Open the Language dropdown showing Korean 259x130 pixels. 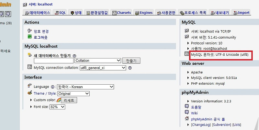85,87
